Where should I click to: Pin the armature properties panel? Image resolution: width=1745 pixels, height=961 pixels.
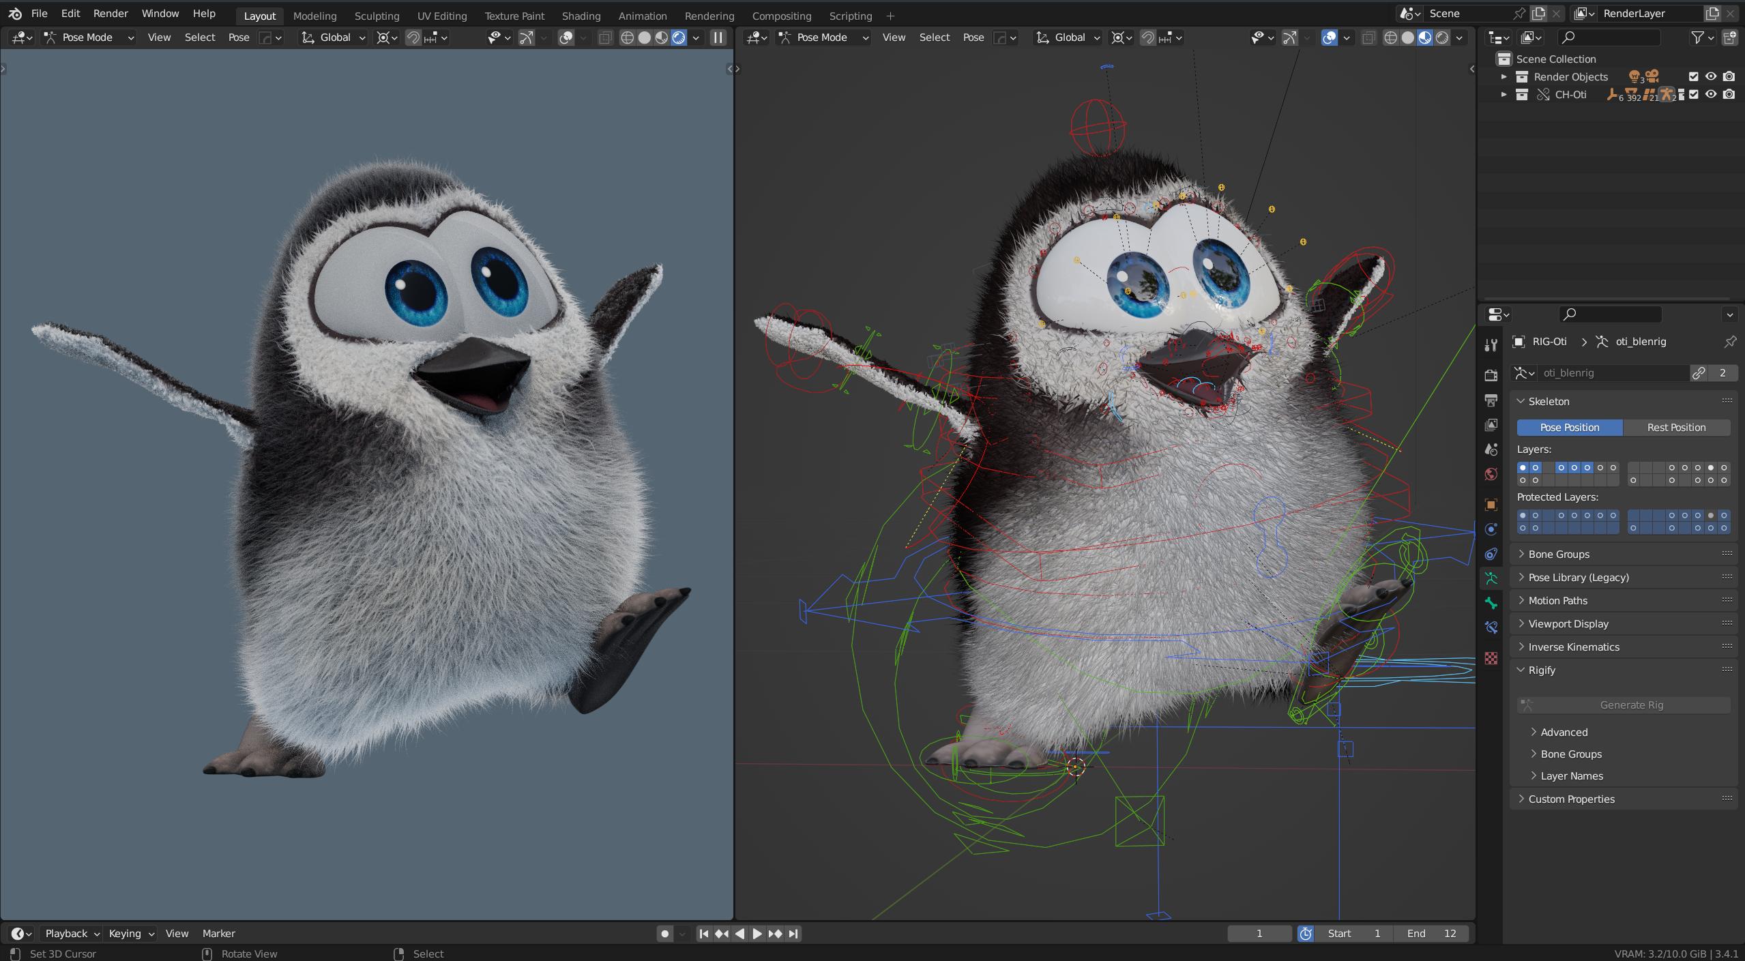pos(1730,342)
